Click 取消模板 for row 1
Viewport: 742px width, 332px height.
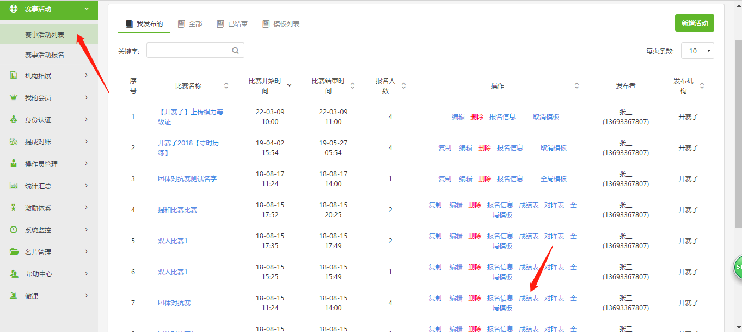coord(546,116)
